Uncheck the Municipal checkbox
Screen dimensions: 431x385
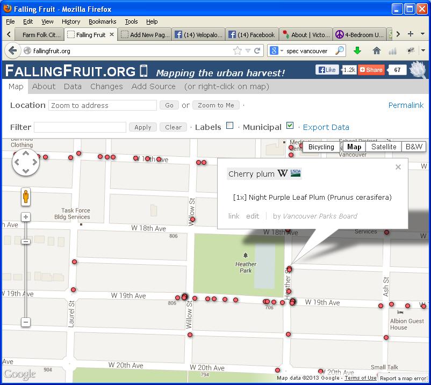pos(290,126)
